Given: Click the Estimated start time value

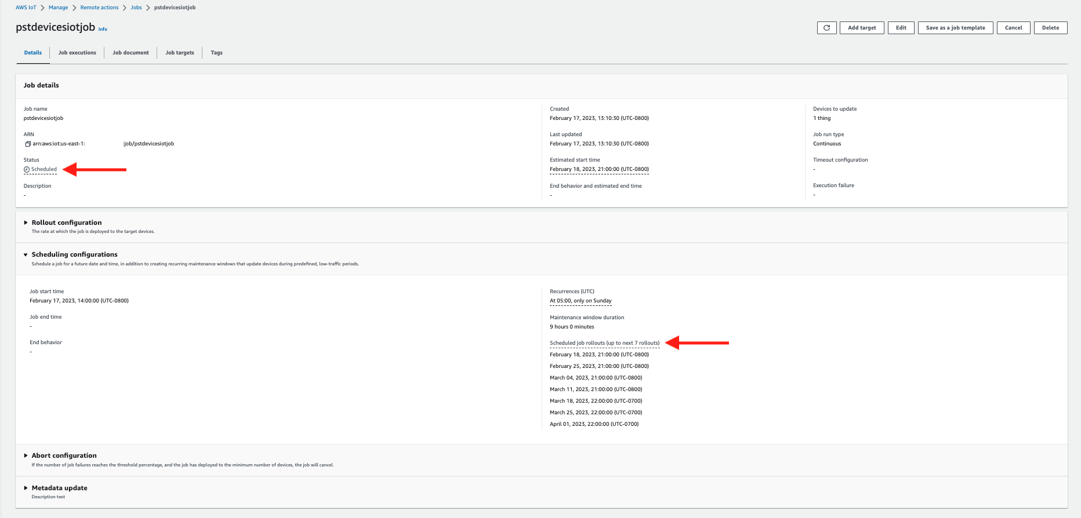Looking at the screenshot, I should click(599, 169).
